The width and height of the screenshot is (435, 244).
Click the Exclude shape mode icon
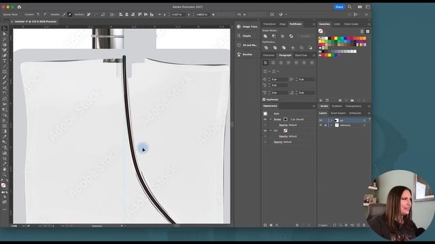[x=291, y=36]
